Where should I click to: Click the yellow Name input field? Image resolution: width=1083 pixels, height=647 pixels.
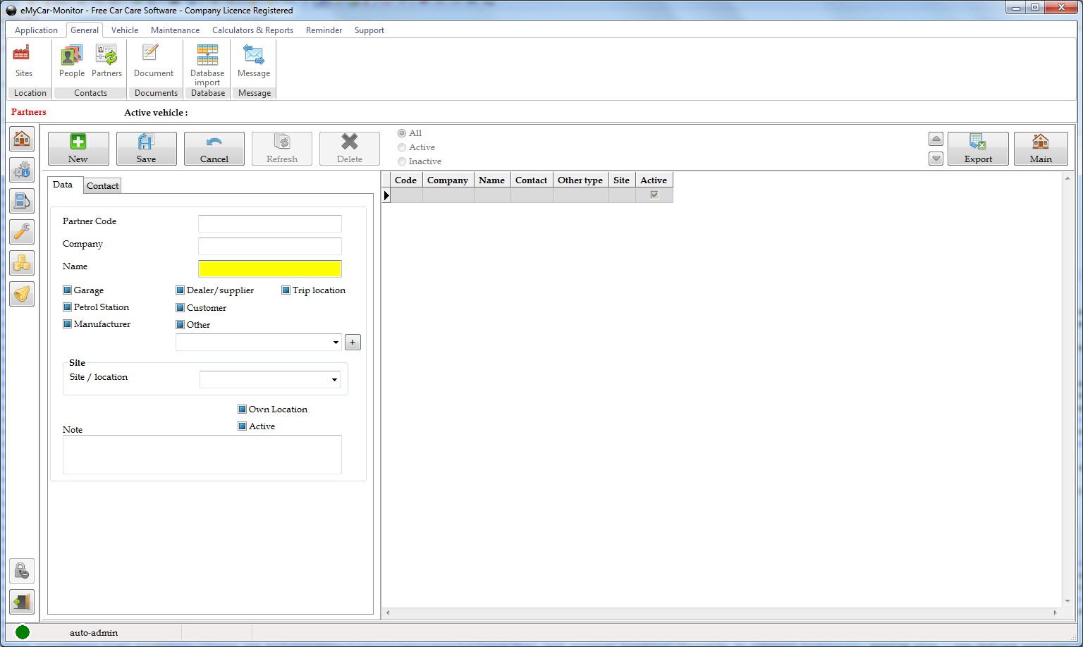tap(269, 269)
